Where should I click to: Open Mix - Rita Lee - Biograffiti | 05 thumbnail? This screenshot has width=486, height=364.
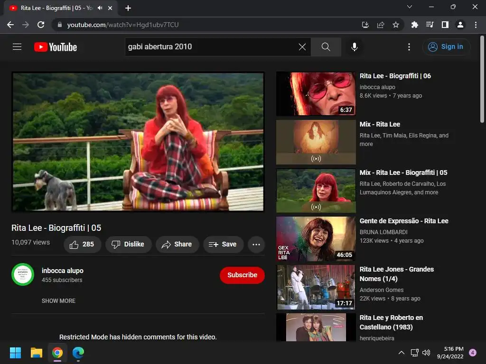[316, 191]
